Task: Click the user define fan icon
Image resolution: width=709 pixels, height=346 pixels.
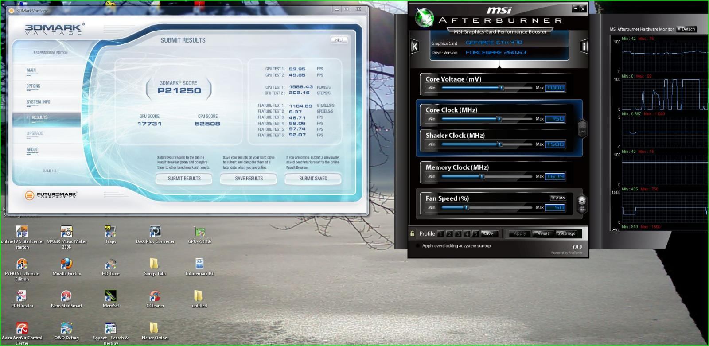Action: tap(582, 203)
